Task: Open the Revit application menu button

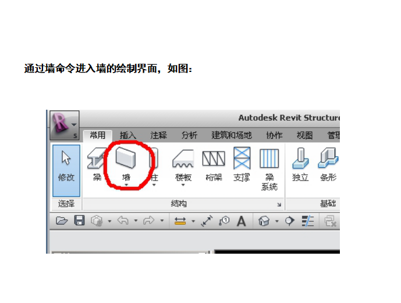Action: (63, 124)
